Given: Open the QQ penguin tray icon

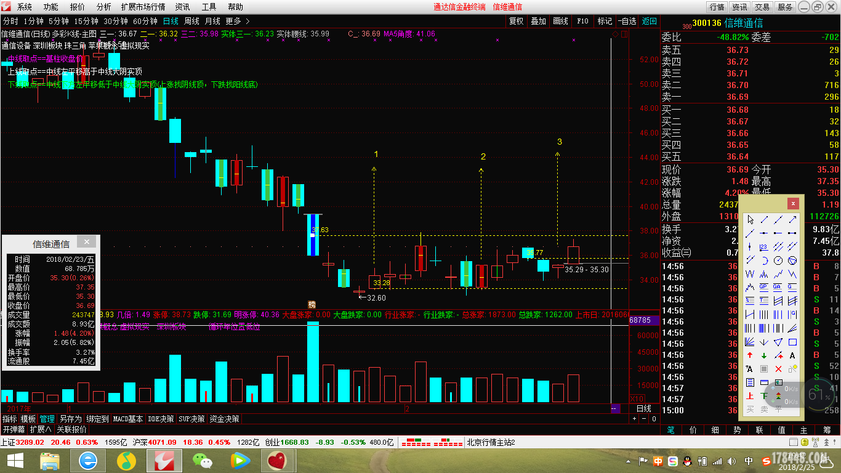Looking at the screenshot, I should point(688,461).
